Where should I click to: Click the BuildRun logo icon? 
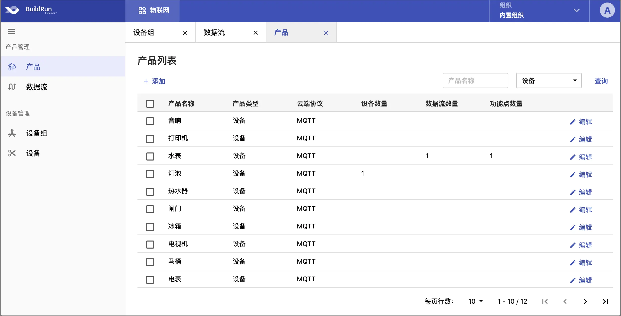pyautogui.click(x=12, y=10)
